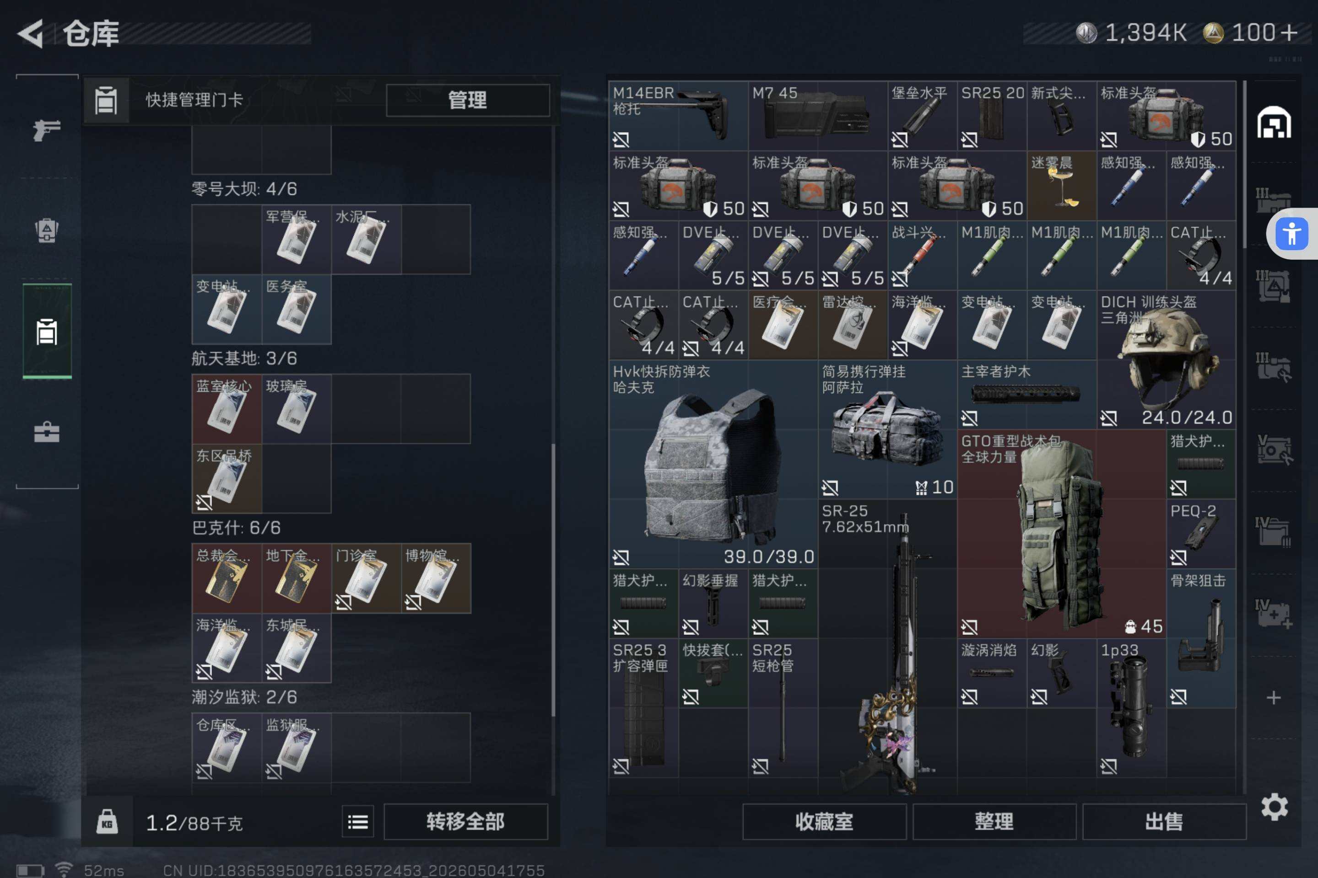Select the SR25 3 扩容弹匣 magazine
Screen dimensions: 1318x878
pos(644,708)
